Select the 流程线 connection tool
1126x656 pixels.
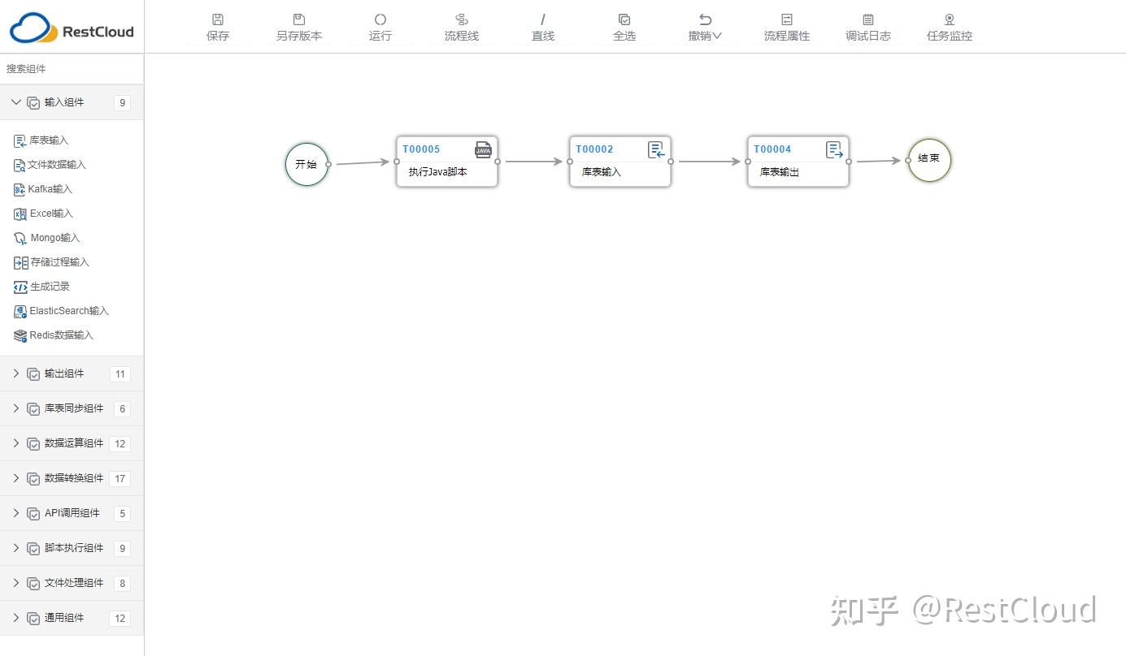[461, 26]
